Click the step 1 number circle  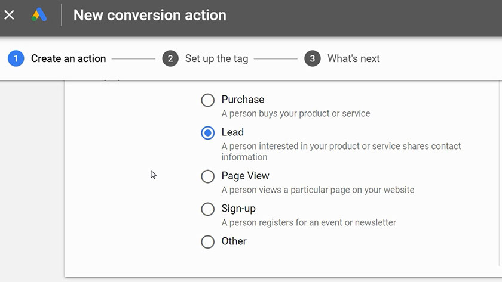[16, 58]
